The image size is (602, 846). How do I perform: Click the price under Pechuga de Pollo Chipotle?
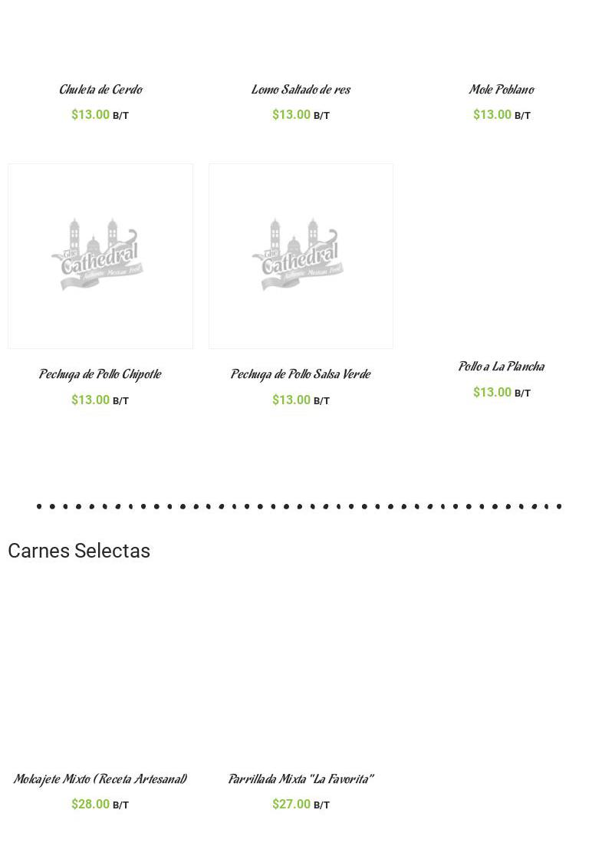point(90,400)
